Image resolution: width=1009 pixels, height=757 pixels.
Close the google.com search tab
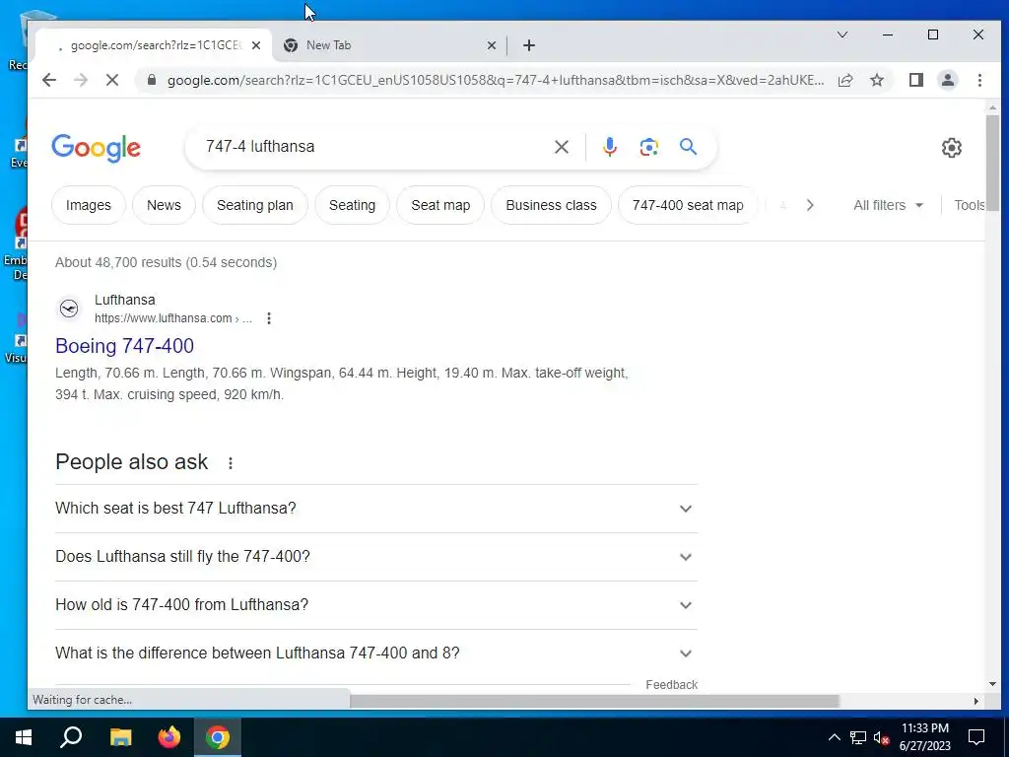pyautogui.click(x=256, y=45)
